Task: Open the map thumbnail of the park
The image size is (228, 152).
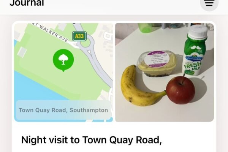Action: [x=63, y=72]
